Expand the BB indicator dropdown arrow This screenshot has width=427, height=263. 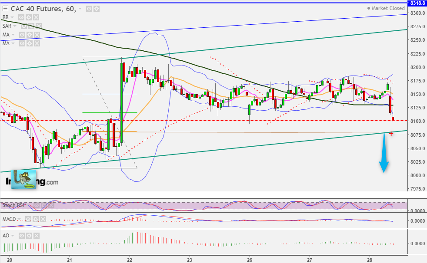(12, 17)
